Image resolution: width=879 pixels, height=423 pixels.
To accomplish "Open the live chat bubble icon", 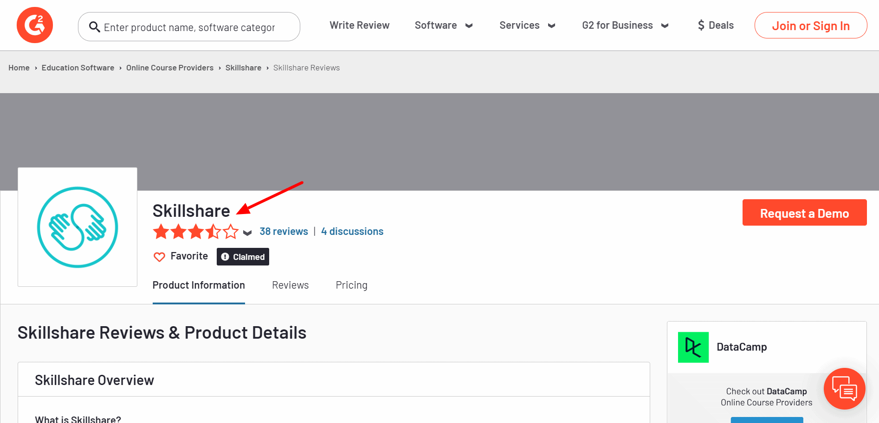I will 844,389.
